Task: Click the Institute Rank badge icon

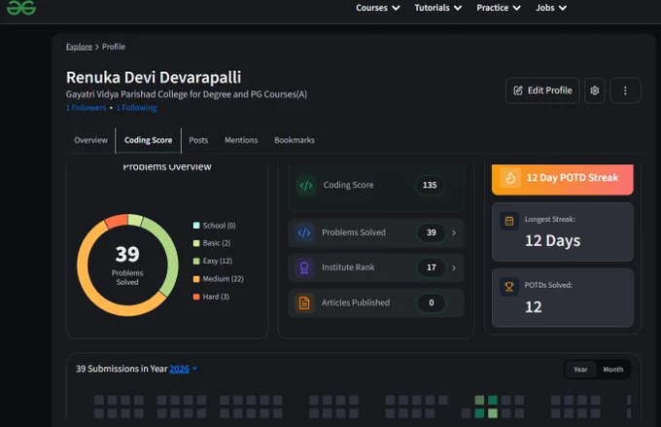Action: 304,267
